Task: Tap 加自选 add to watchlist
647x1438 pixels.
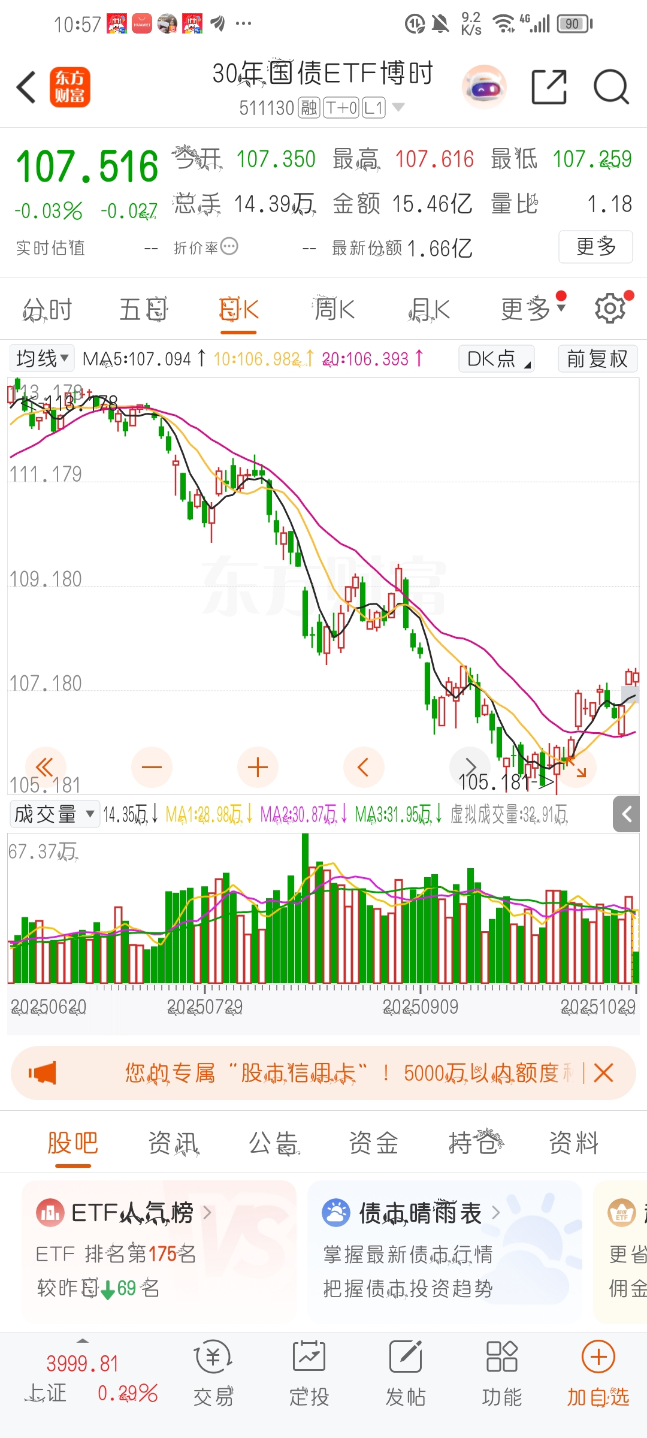Action: (x=598, y=1374)
